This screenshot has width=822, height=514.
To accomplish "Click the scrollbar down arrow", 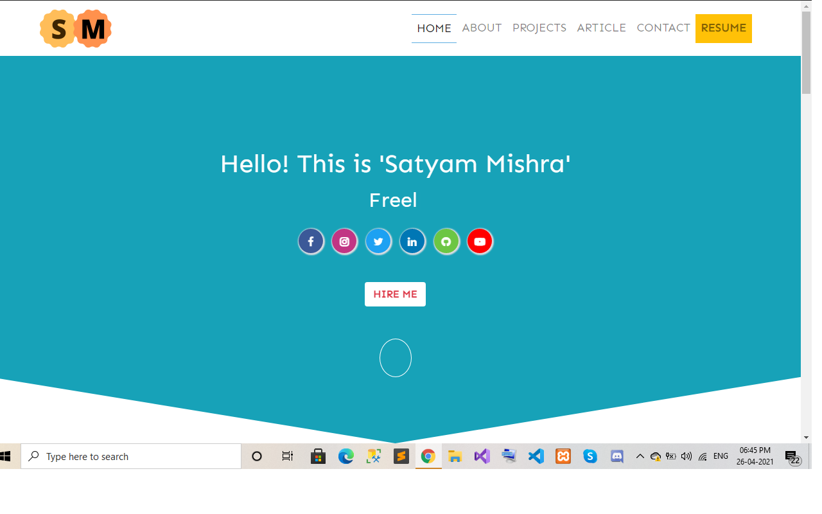I will [807, 438].
